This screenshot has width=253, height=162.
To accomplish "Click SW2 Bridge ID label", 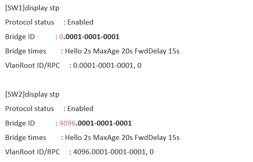I will 20,123.
